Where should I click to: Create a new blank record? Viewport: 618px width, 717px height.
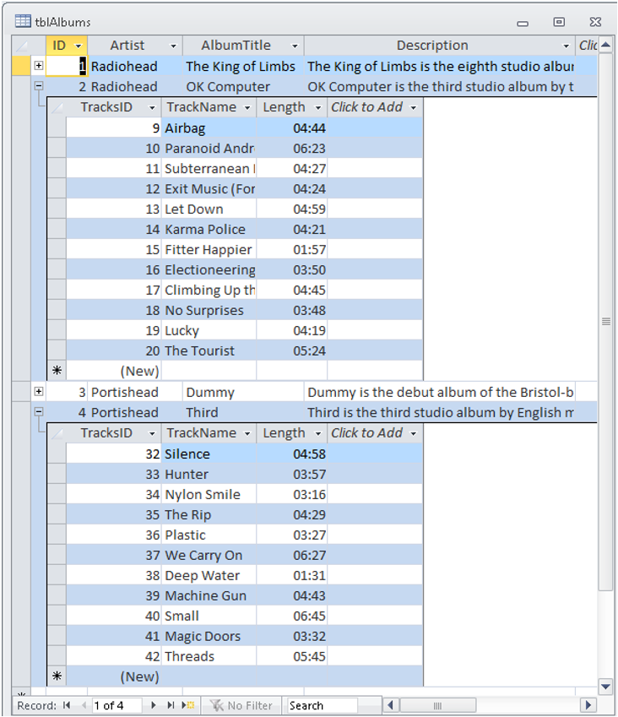[188, 705]
